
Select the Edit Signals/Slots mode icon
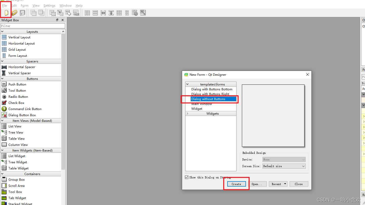point(60,13)
